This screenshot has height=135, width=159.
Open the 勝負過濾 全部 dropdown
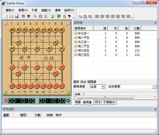click(x=98, y=86)
